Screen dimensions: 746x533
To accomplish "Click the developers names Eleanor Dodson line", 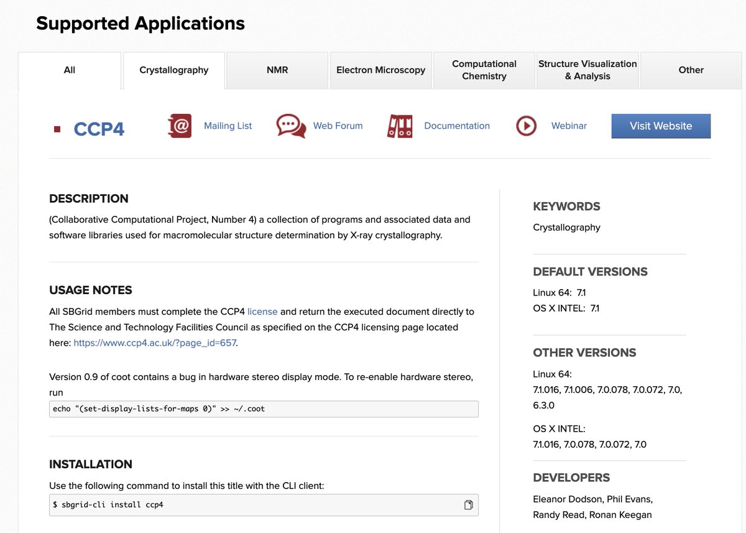I will [593, 499].
